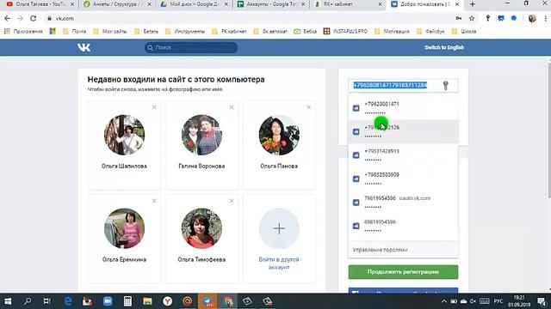The height and width of the screenshot is (309, 551).
Task: Choose saved login 79819954596 oauth.vk.com
Action: [x=403, y=203]
